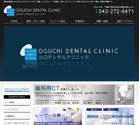Viewport: 139px width, 125px height.
Task: Click 一般歯科（むし歯・歯周病）on the CT banner
Action: [x=66, y=103]
